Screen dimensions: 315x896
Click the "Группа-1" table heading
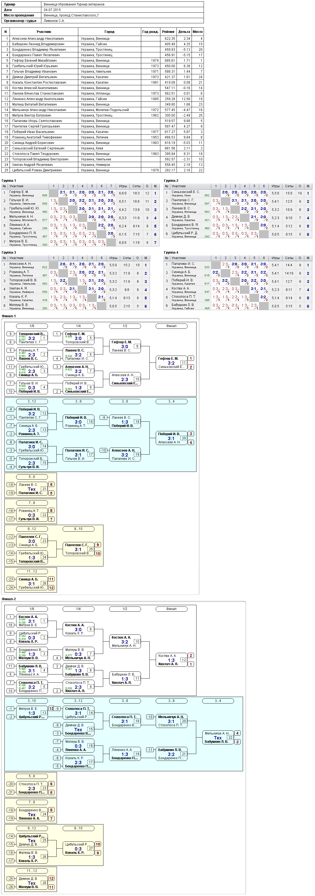(x=9, y=180)
